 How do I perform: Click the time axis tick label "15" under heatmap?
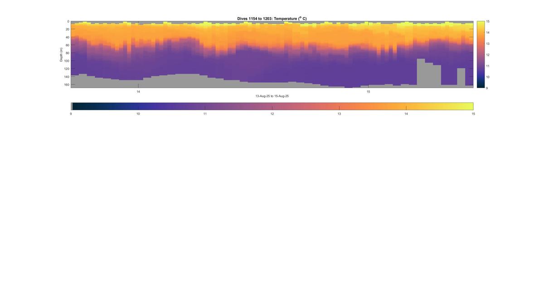point(368,92)
